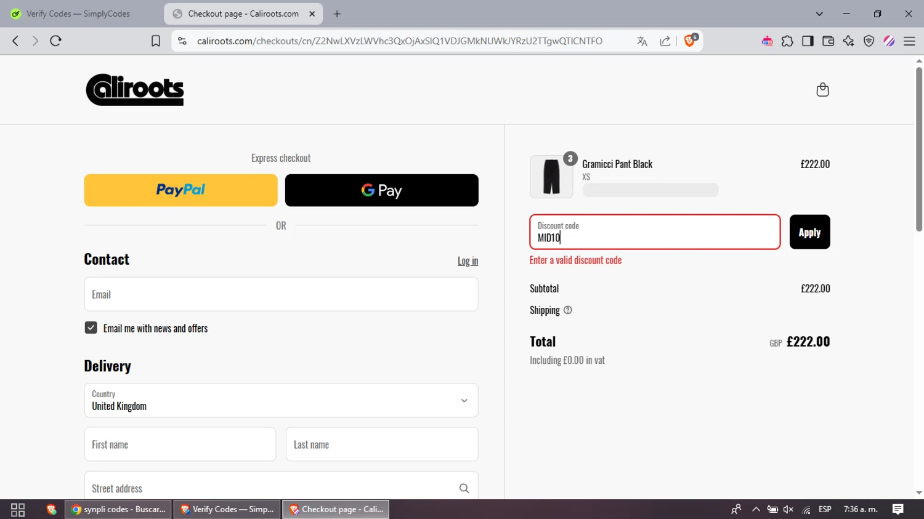This screenshot has width=924, height=519.
Task: Go forward with the browser forward arrow
Action: coord(35,41)
